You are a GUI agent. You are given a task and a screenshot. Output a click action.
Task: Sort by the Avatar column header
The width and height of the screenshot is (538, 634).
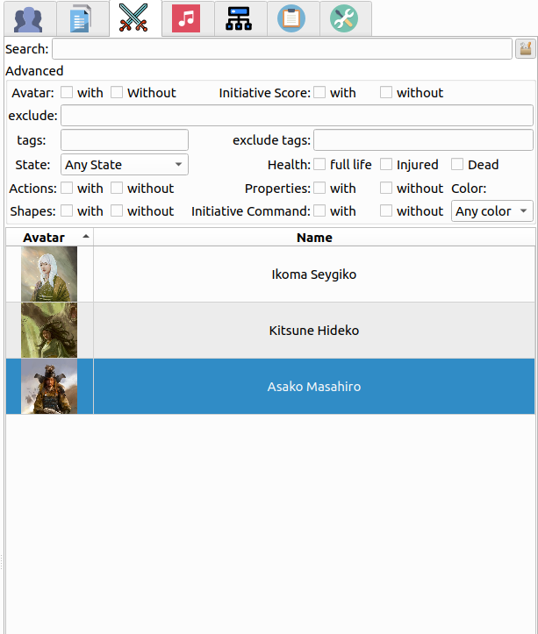(49, 238)
